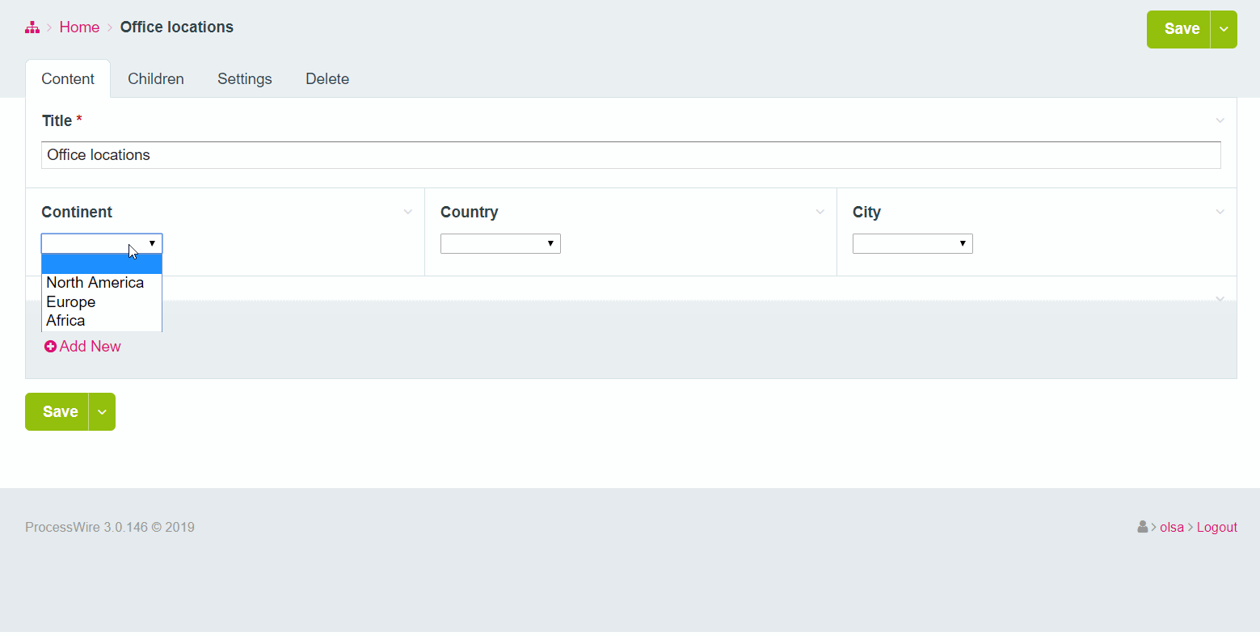Viewport: 1260px width, 636px height.
Task: Click the plus icon beside Add New
Action: point(50,347)
